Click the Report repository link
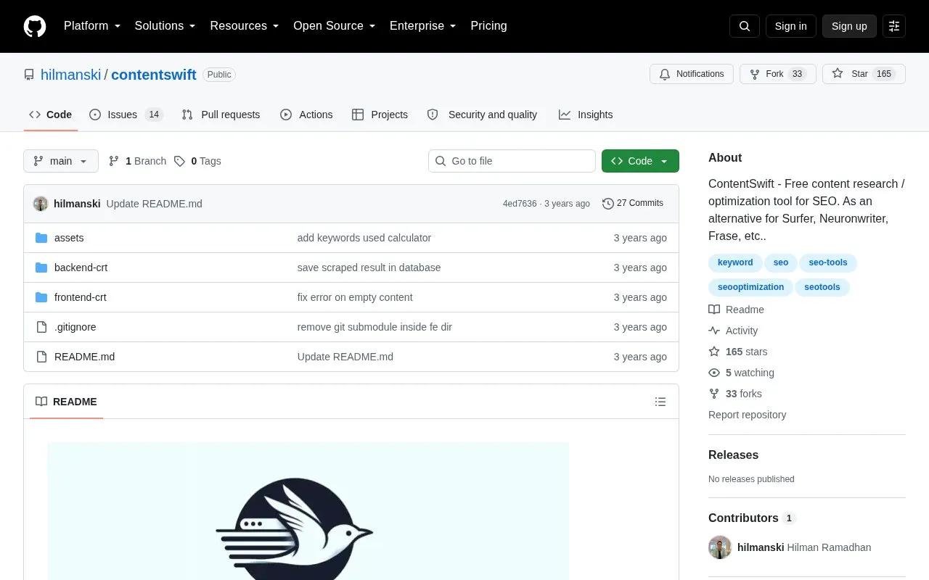This screenshot has width=929, height=580. [747, 415]
